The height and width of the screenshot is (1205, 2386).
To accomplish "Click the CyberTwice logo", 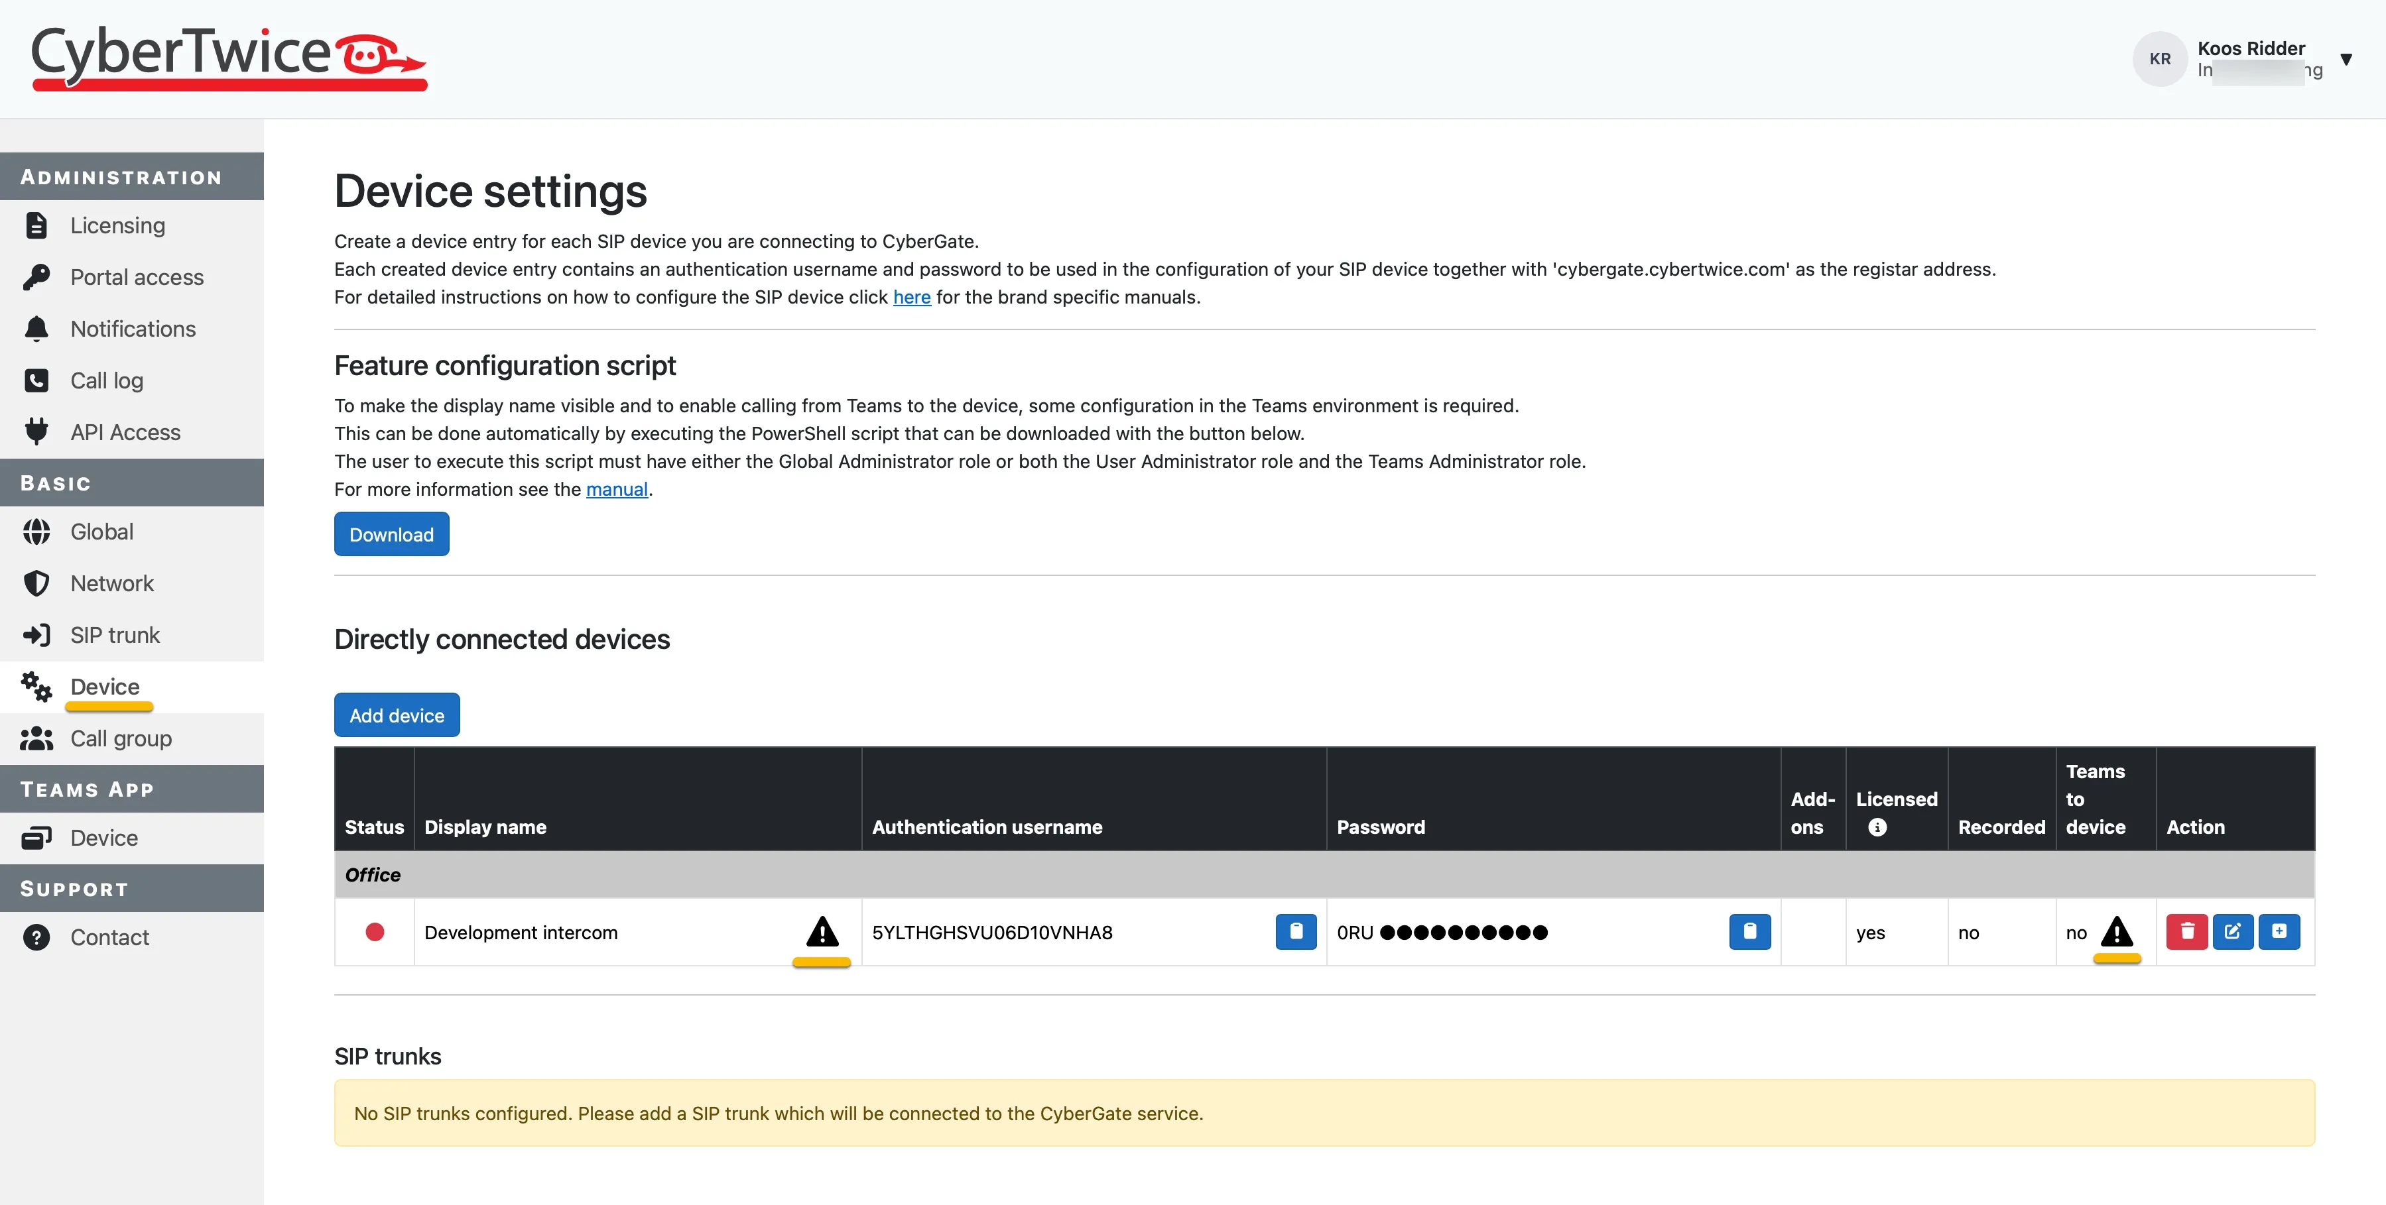I will pos(229,58).
